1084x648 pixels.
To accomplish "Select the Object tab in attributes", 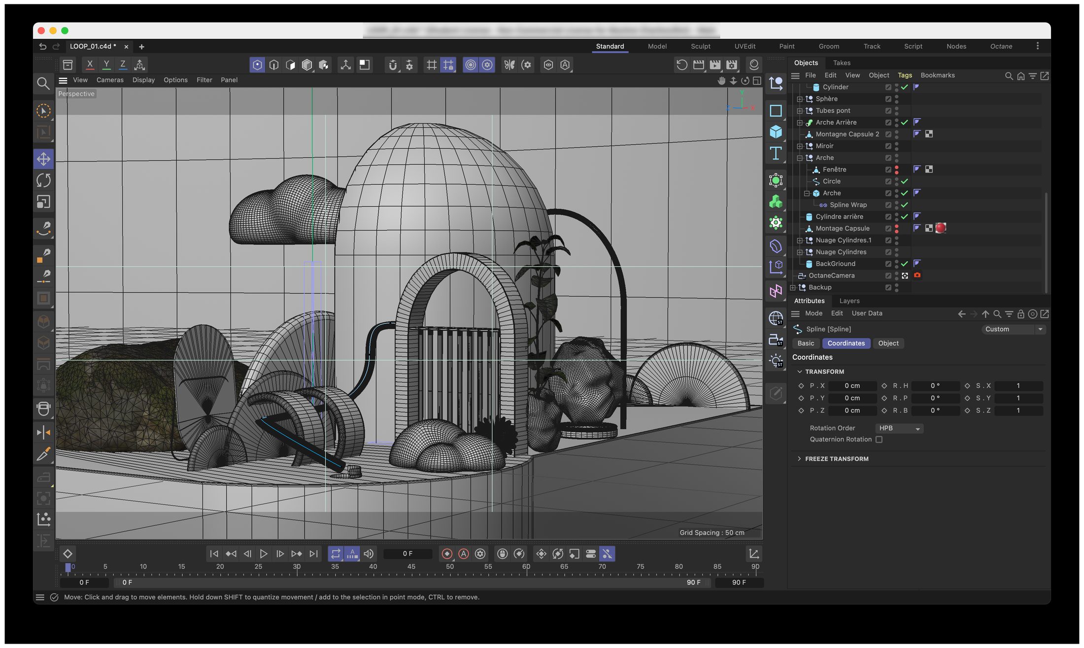I will pyautogui.click(x=888, y=343).
